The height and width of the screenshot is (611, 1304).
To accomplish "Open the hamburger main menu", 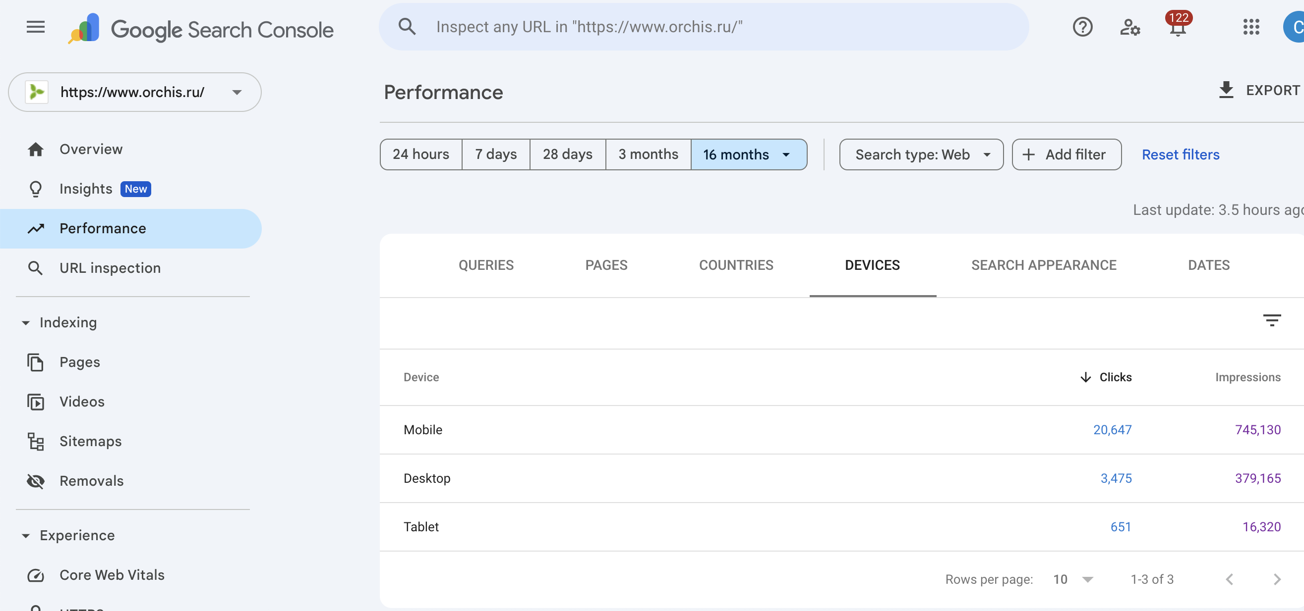I will (x=35, y=27).
